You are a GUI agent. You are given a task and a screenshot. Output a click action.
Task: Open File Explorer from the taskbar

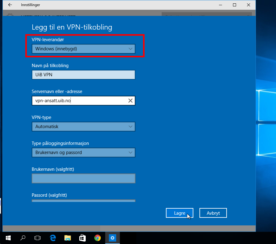pos(67,238)
